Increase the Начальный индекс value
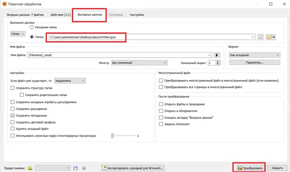Viewport: 290px width, 172px height. click(218, 61)
